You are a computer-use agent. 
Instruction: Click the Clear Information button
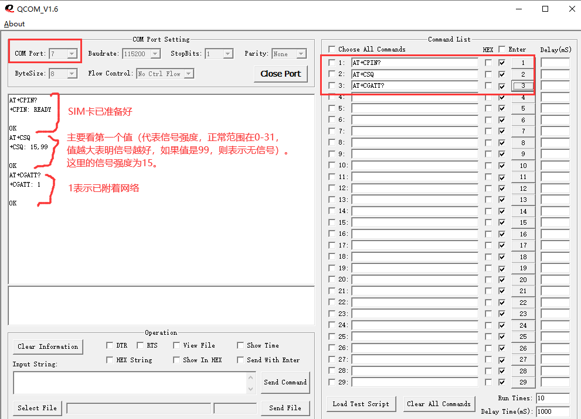[47, 346]
